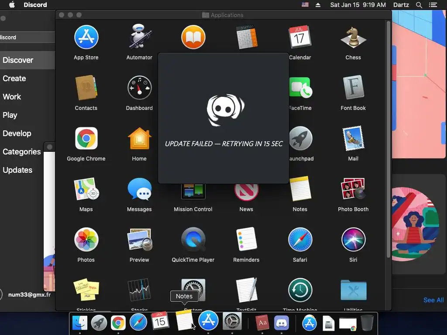The width and height of the screenshot is (447, 335).
Task: Open the Utilities folder
Action: coord(353,290)
